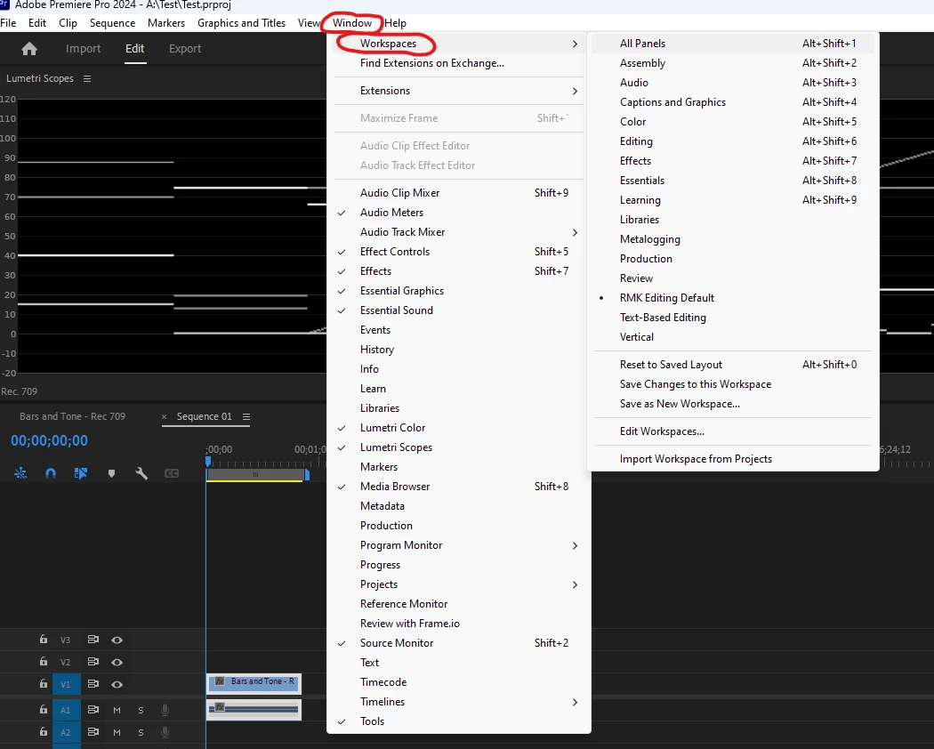Screen dimensions: 934x749
Task: Toggle lock on track A2
Action: pyautogui.click(x=44, y=731)
